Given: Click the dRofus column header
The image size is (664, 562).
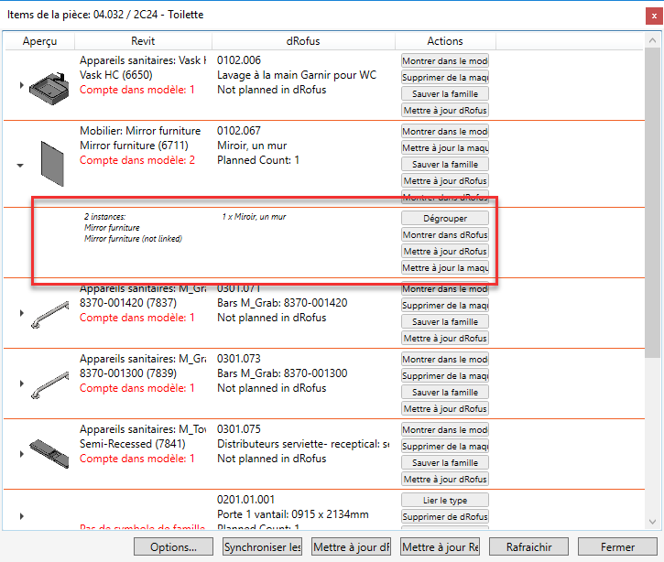Looking at the screenshot, I should (303, 41).
